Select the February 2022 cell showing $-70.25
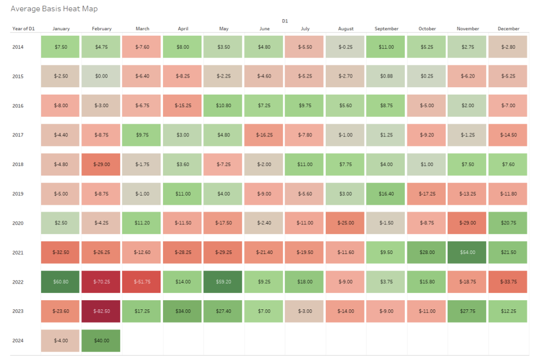Viewport: 544px width, 363px height. (101, 282)
